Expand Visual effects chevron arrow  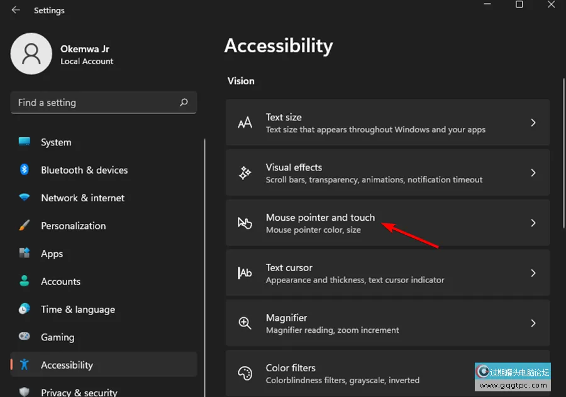(x=533, y=172)
